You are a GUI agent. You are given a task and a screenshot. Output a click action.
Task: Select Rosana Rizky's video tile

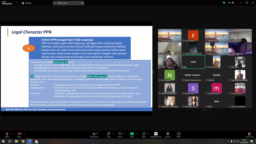170,36
